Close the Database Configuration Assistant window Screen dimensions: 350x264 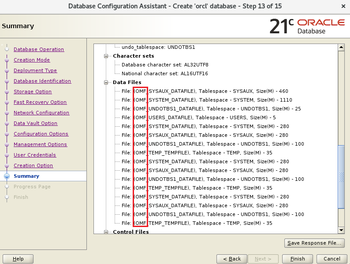(x=343, y=6)
